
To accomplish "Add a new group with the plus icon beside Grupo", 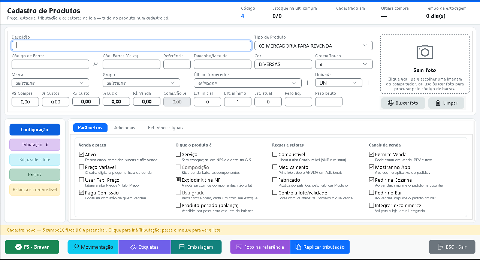I will (186, 83).
